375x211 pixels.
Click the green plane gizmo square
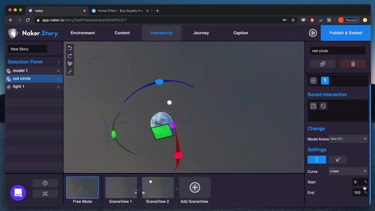(162, 132)
